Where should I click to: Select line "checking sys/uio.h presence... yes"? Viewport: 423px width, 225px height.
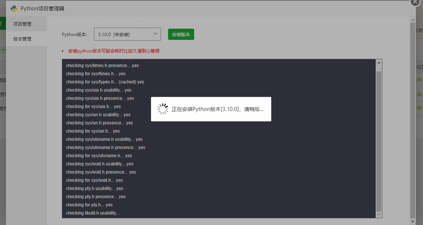pos(100,98)
